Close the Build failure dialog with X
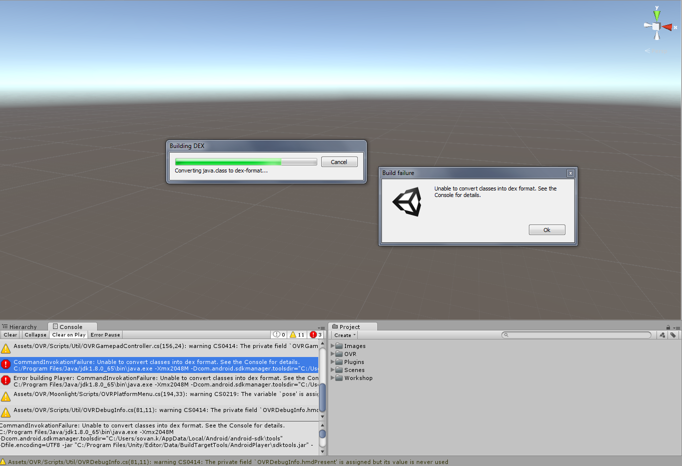 570,173
